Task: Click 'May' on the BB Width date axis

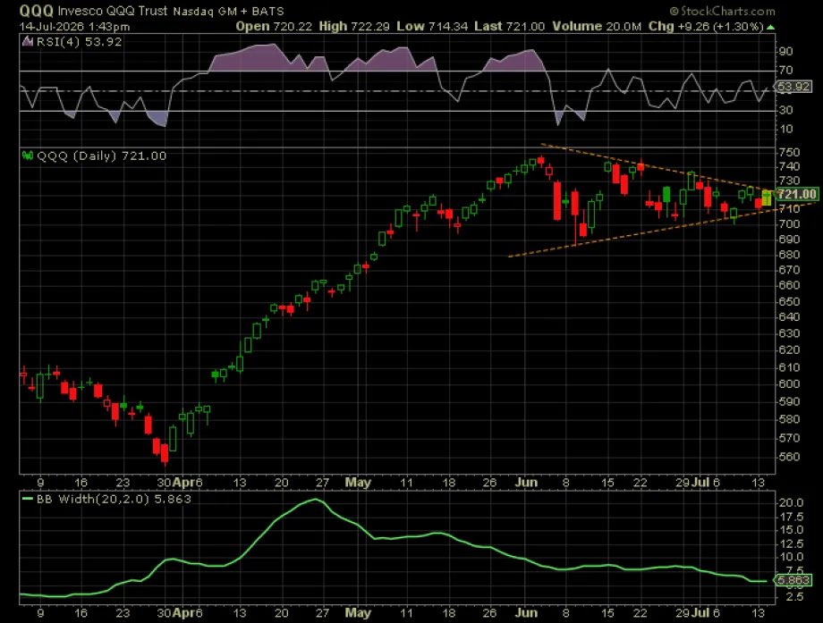Action: tap(358, 612)
